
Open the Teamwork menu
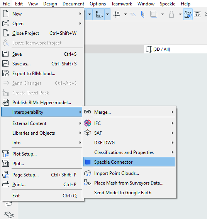[x=122, y=4]
